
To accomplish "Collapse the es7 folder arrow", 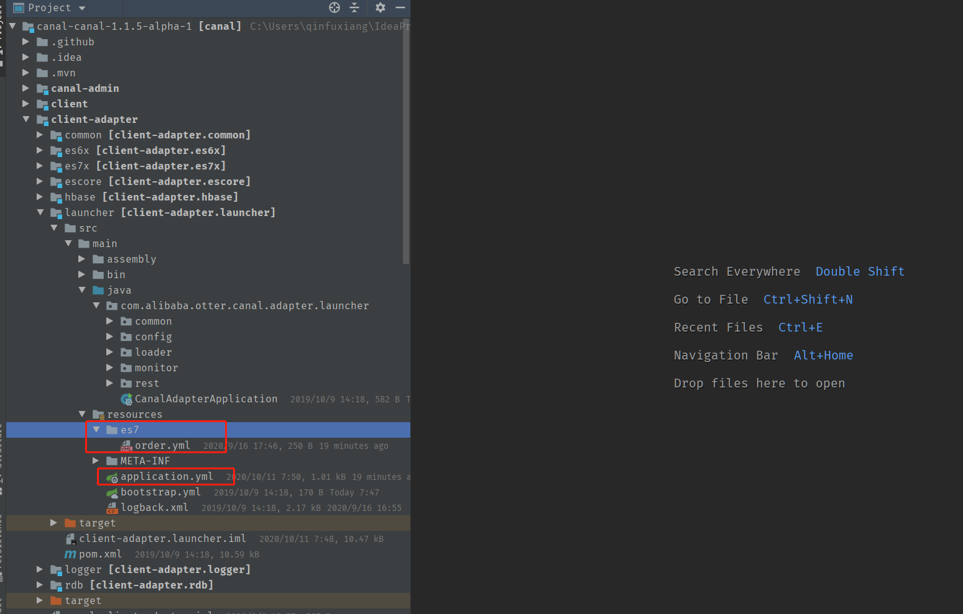I will [x=96, y=430].
